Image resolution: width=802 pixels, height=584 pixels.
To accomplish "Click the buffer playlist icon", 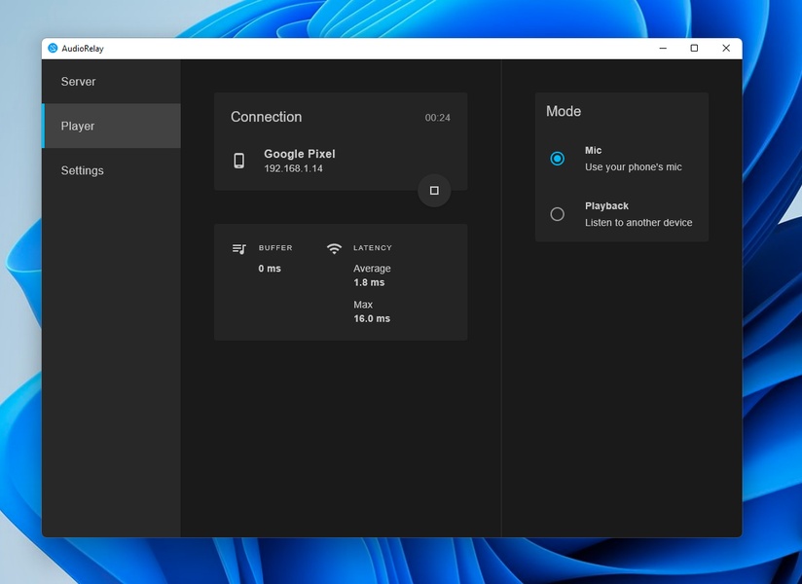I will (x=239, y=248).
